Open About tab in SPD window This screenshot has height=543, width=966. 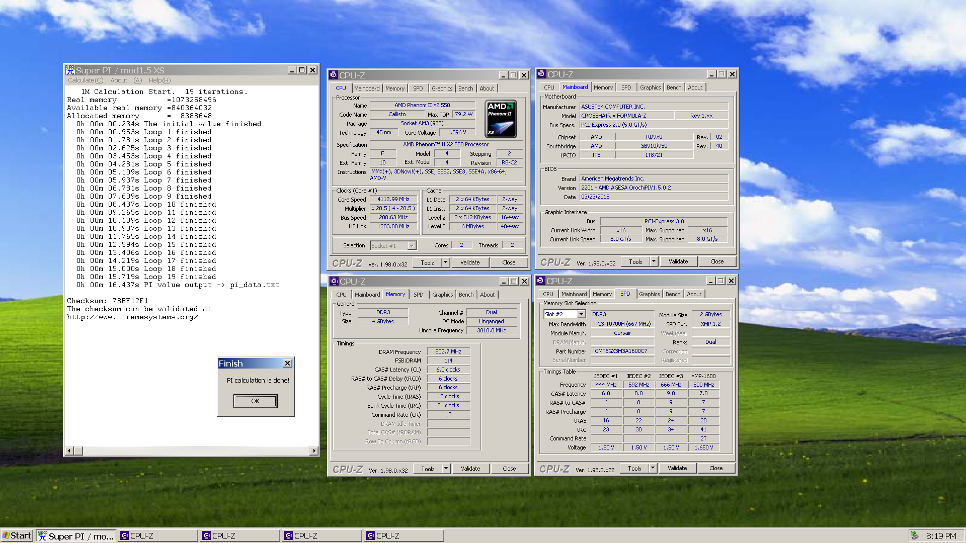point(694,294)
